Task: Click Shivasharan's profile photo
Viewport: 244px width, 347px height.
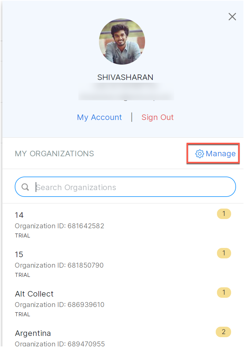Action: click(x=122, y=42)
